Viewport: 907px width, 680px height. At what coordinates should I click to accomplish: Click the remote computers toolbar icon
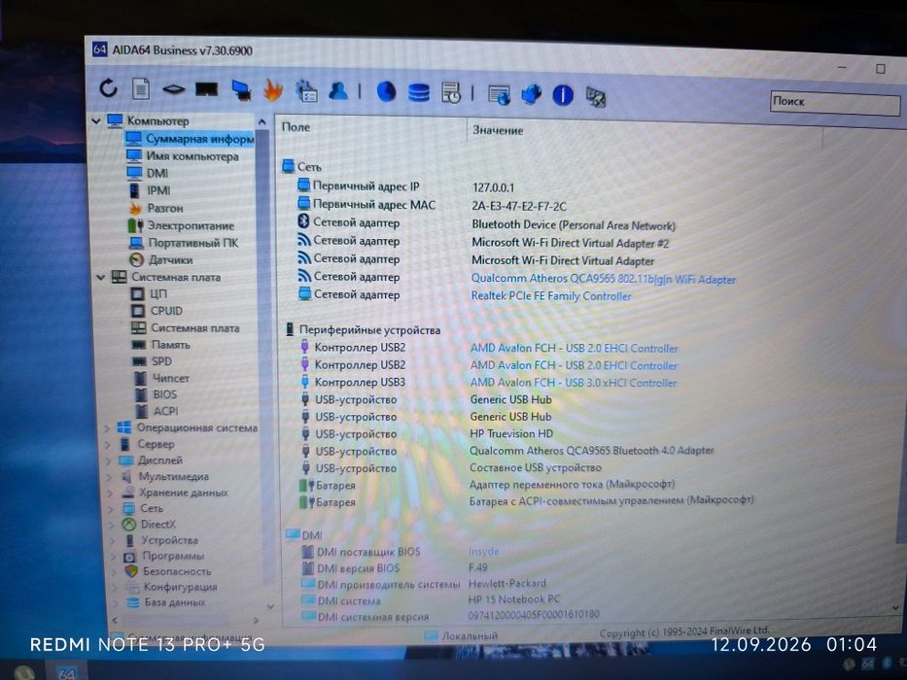(x=595, y=96)
